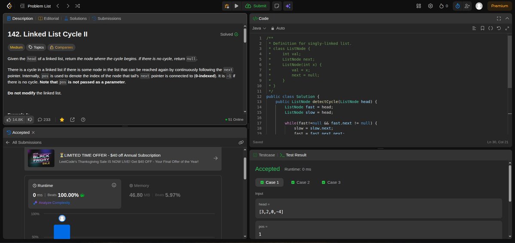The width and height of the screenshot is (515, 243).
Task: Go to next problem arrow
Action: [68, 6]
